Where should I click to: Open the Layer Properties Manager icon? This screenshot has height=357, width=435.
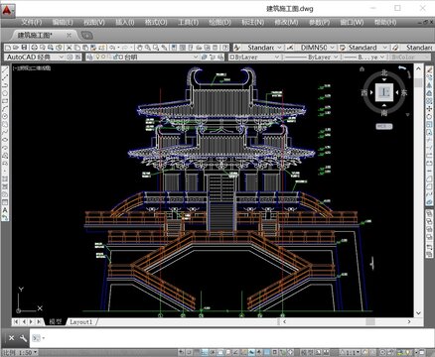tap(89, 58)
